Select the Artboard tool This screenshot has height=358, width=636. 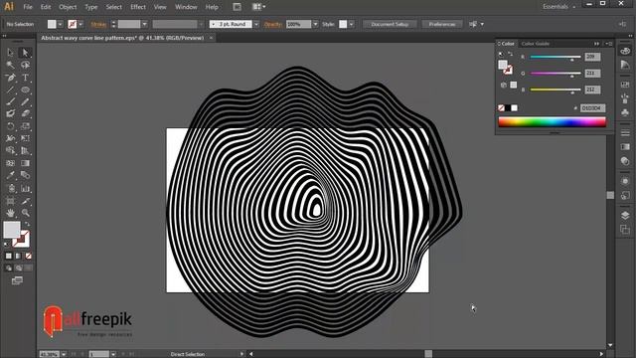coord(11,201)
